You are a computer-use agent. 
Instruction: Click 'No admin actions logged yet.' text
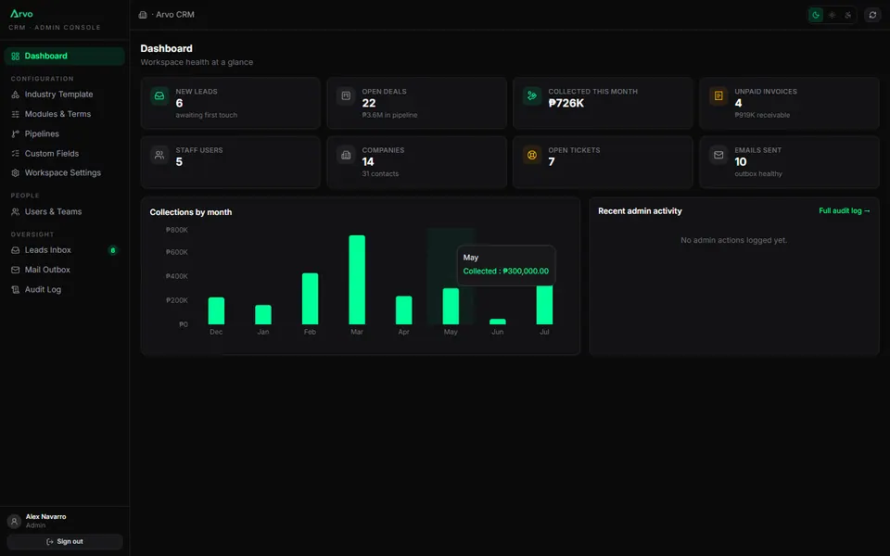click(x=734, y=241)
